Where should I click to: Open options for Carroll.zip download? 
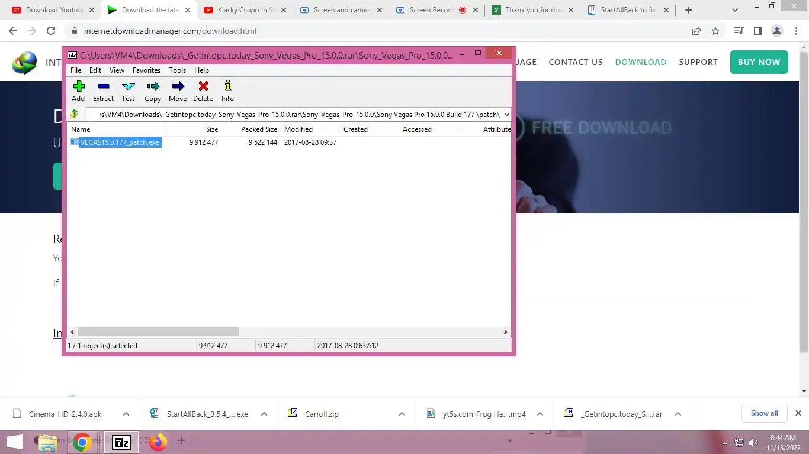coord(402,414)
